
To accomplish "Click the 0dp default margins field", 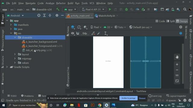I will pyautogui.click(x=85, y=33).
